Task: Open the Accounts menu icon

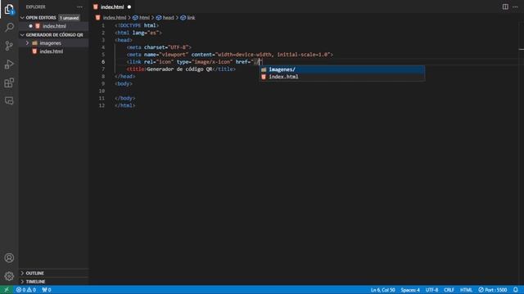Action: pos(9,258)
